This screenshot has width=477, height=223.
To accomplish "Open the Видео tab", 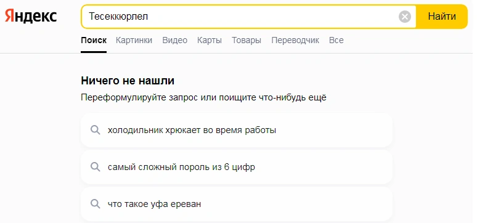I will [174, 41].
